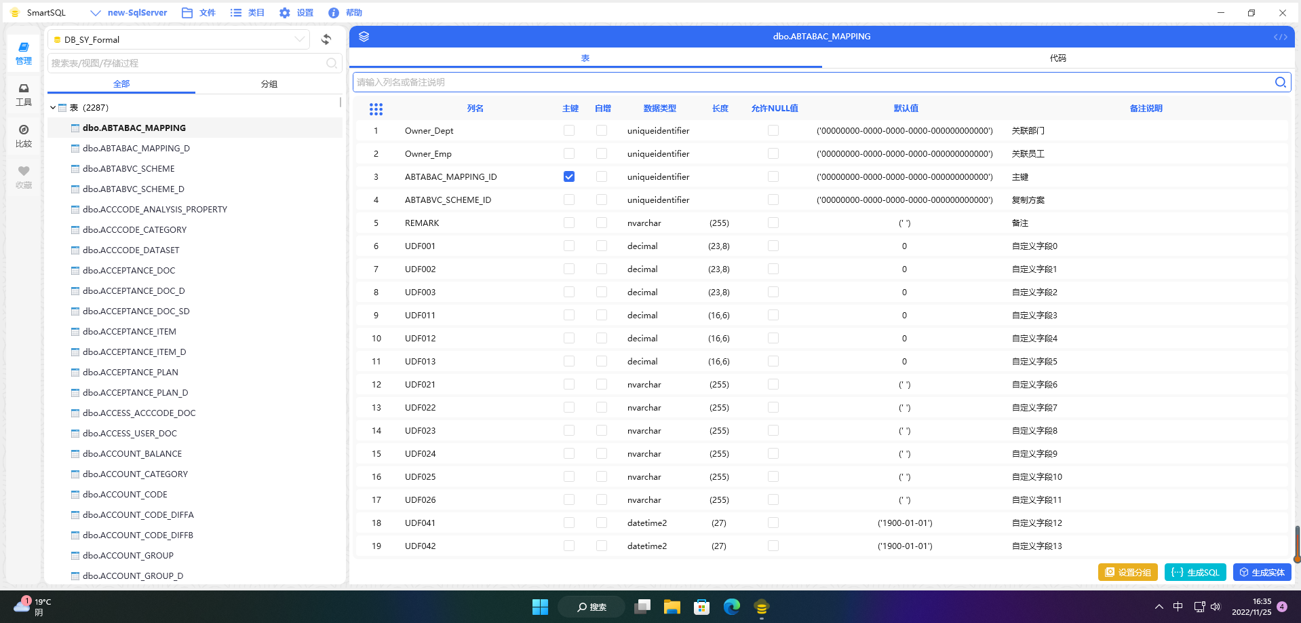
Task: Click the UDF042 column name cell
Action: tap(420, 546)
